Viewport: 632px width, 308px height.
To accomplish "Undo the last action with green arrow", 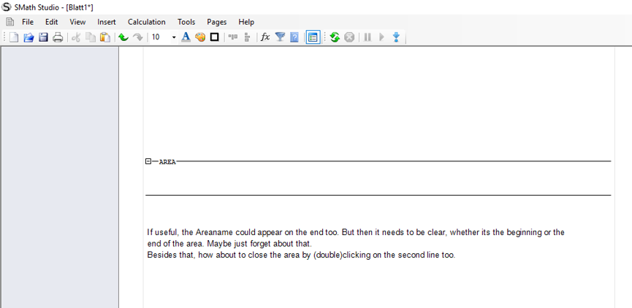I will pyautogui.click(x=123, y=37).
